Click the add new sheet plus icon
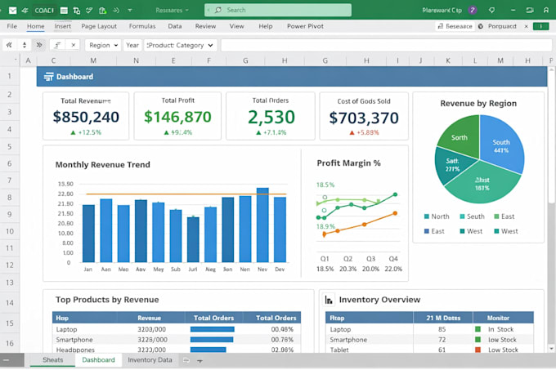The width and height of the screenshot is (556, 370). pyautogui.click(x=200, y=361)
